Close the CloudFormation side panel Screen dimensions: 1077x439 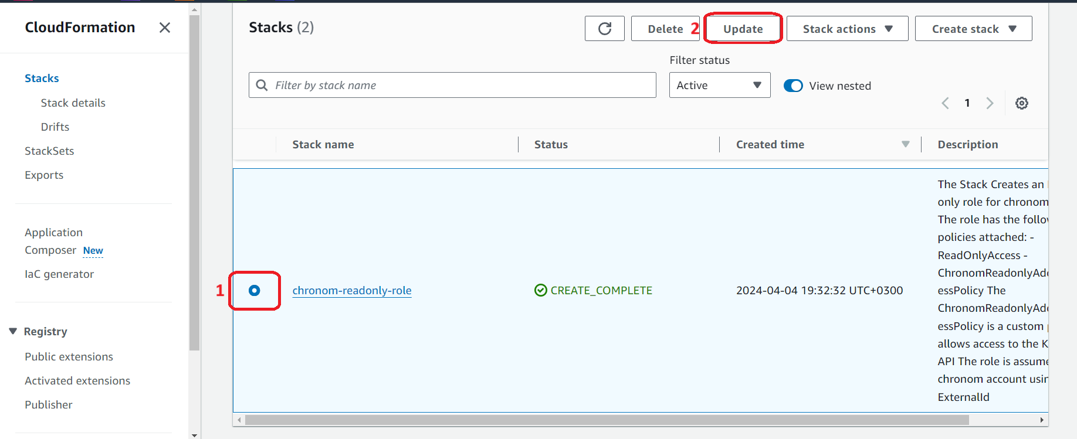coord(165,28)
